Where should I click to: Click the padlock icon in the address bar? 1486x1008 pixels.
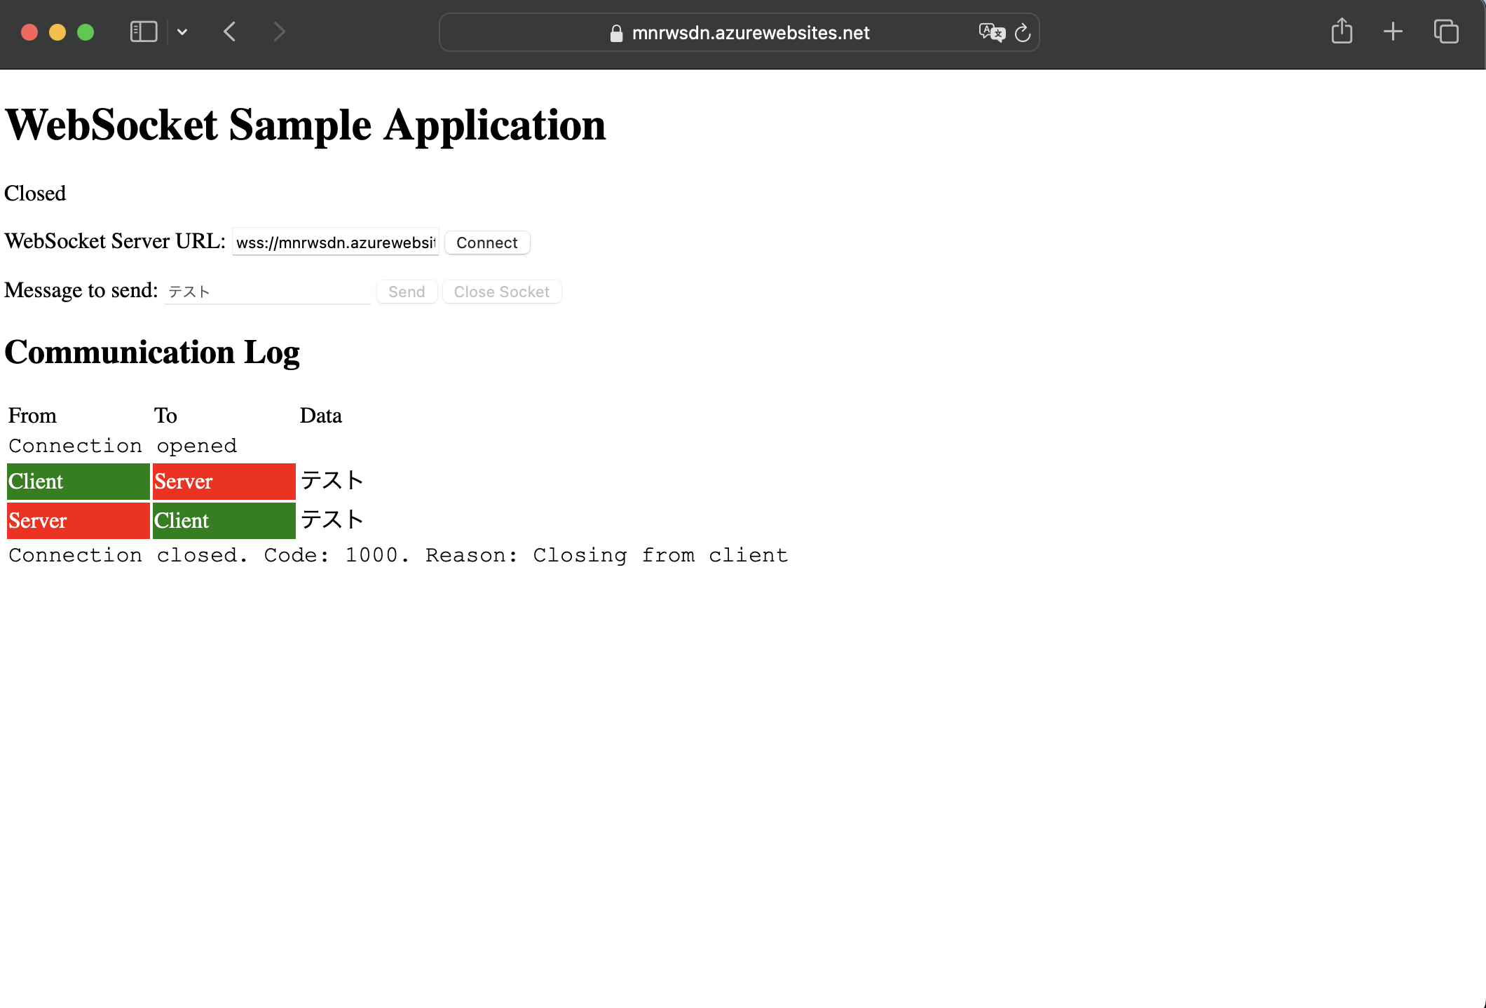click(x=616, y=32)
